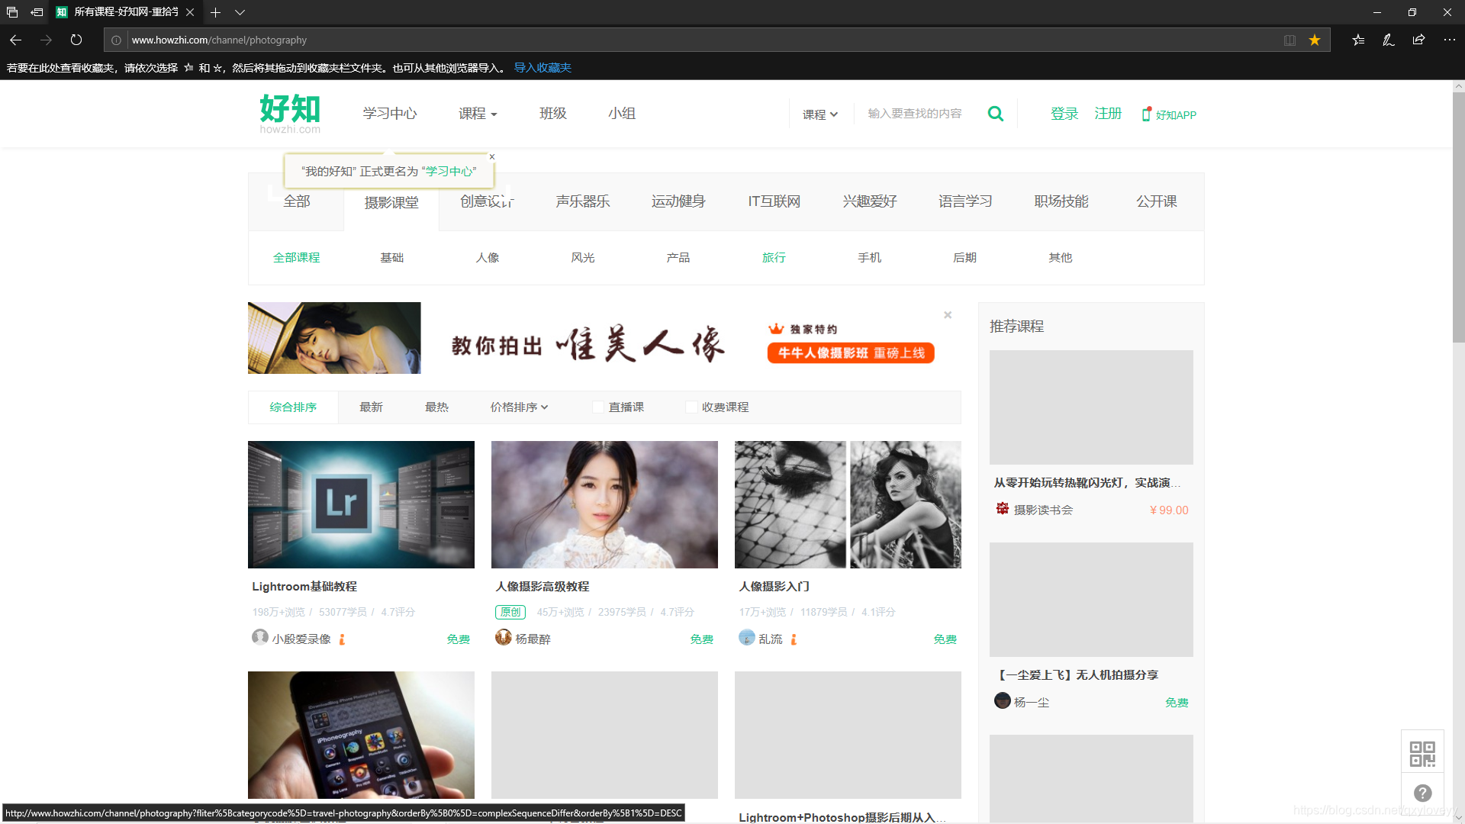Switch to the 声乐器乐 category tab

(x=582, y=201)
